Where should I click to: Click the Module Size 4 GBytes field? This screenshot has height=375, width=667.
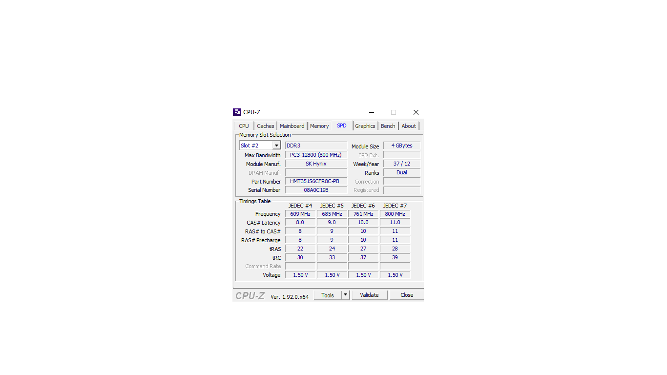[401, 146]
